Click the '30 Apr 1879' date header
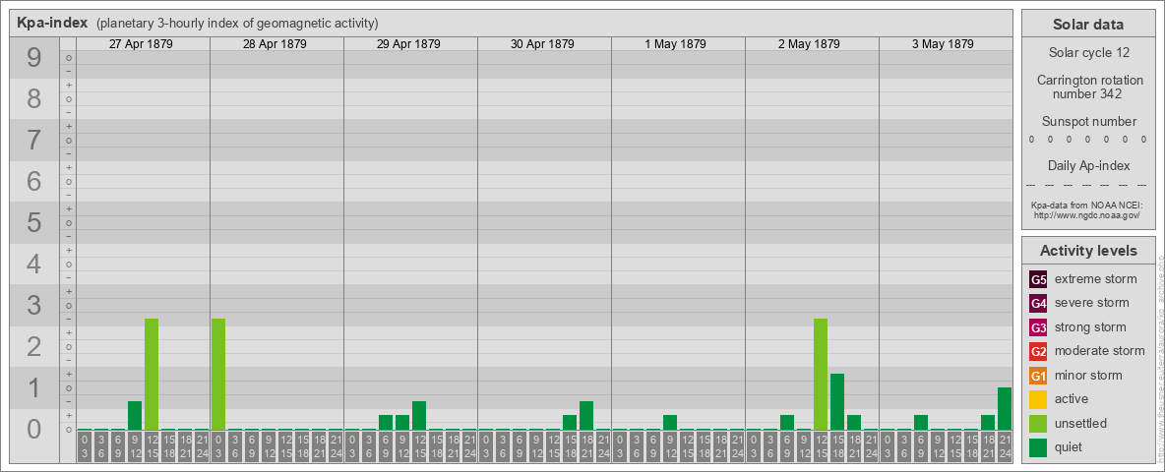 tap(542, 44)
